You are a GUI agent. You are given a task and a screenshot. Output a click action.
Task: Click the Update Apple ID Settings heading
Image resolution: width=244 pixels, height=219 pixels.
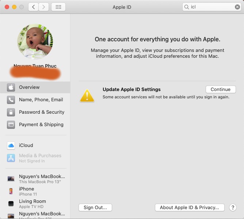click(131, 90)
